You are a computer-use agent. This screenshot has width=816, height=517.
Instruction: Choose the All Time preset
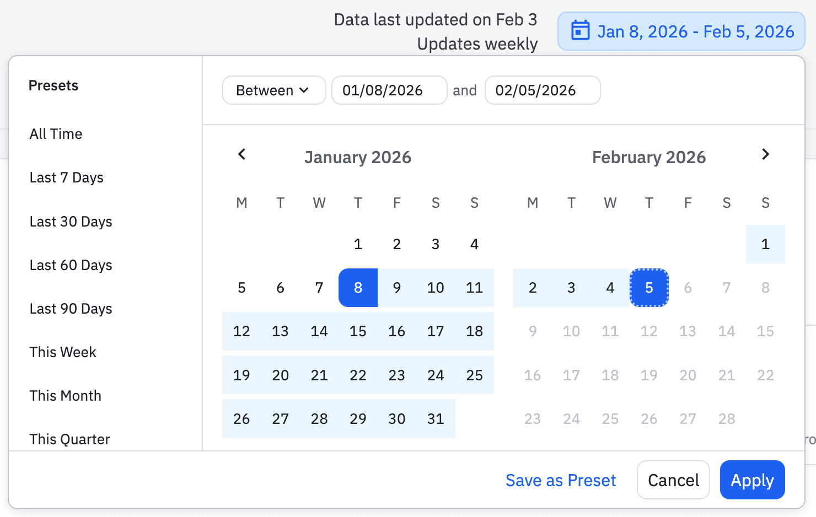point(56,134)
